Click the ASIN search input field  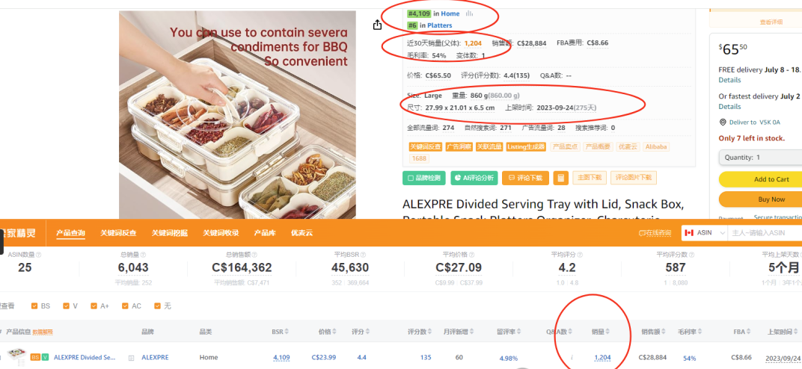click(x=765, y=233)
